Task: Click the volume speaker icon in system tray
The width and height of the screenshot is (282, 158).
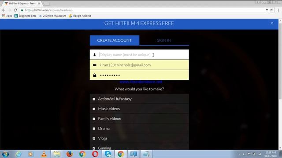Action: tap(244, 154)
